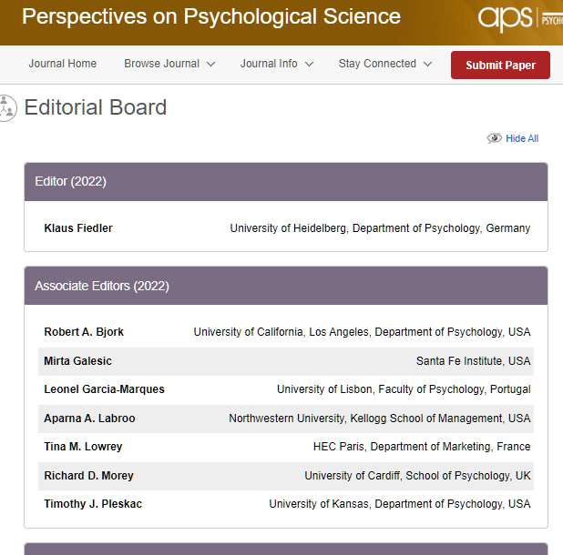563x555 pixels.
Task: Collapse the Associate Editors (2022) section header
Action: (x=286, y=286)
